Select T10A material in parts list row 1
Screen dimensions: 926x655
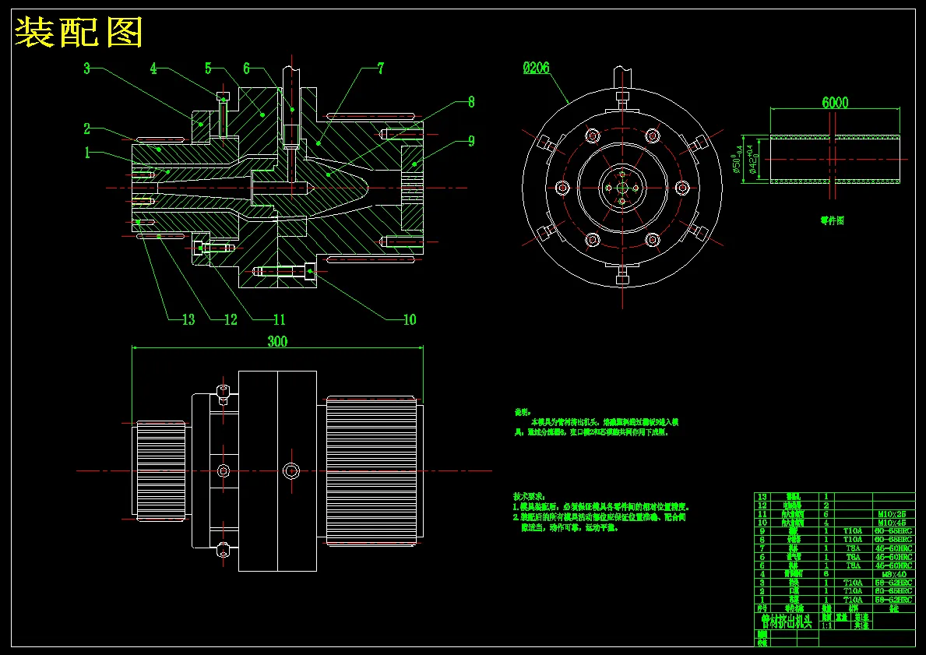(x=853, y=600)
